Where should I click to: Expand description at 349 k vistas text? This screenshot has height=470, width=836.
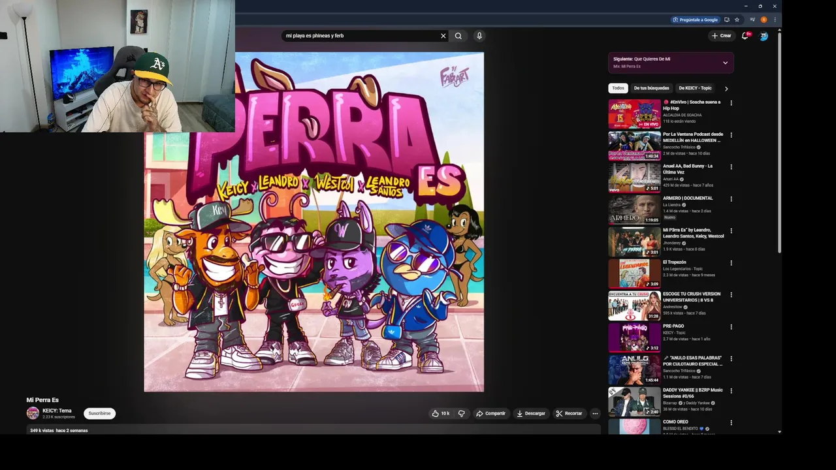pos(59,431)
